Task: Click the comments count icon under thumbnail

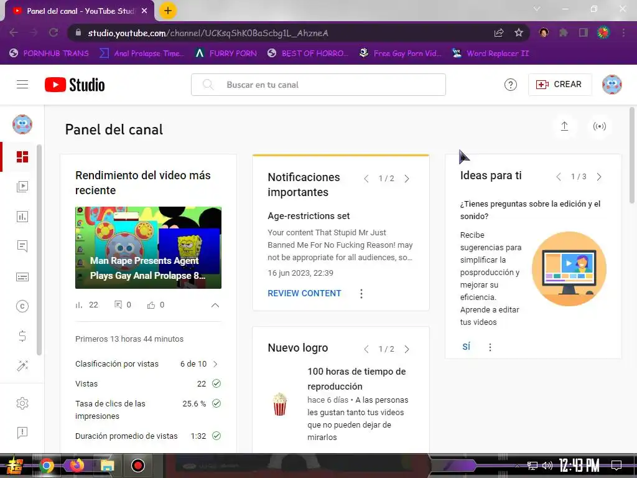Action: click(x=118, y=305)
